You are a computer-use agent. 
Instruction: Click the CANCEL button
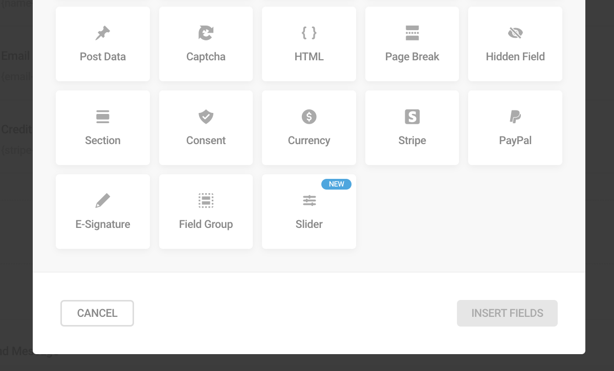click(97, 313)
